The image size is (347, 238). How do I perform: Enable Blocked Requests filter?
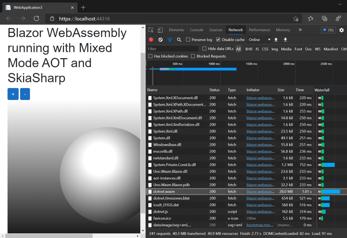(193, 56)
